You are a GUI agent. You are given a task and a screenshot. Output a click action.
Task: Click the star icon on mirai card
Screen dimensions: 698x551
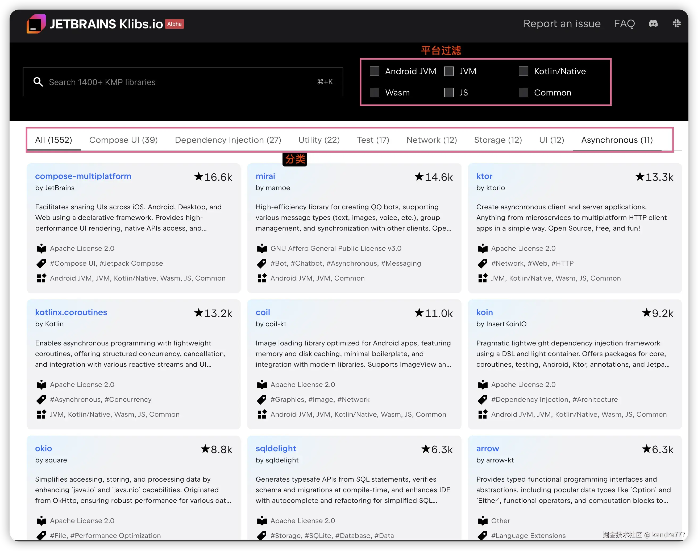click(419, 177)
